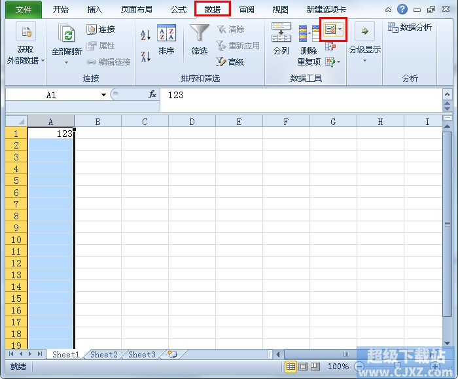This screenshot has width=458, height=379.
Task: Select column A header
Action: pyautogui.click(x=51, y=122)
